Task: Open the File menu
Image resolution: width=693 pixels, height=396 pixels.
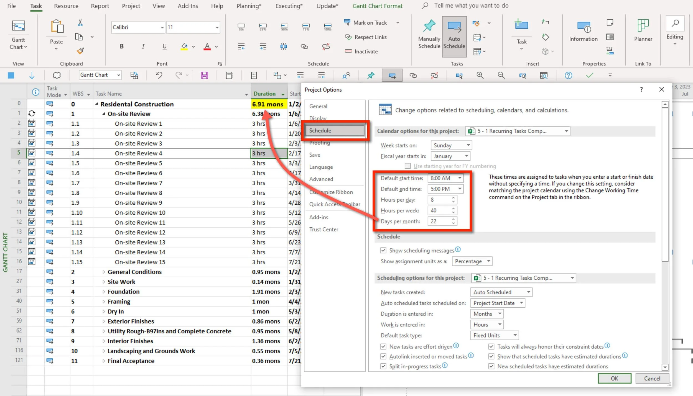Action: pos(11,6)
